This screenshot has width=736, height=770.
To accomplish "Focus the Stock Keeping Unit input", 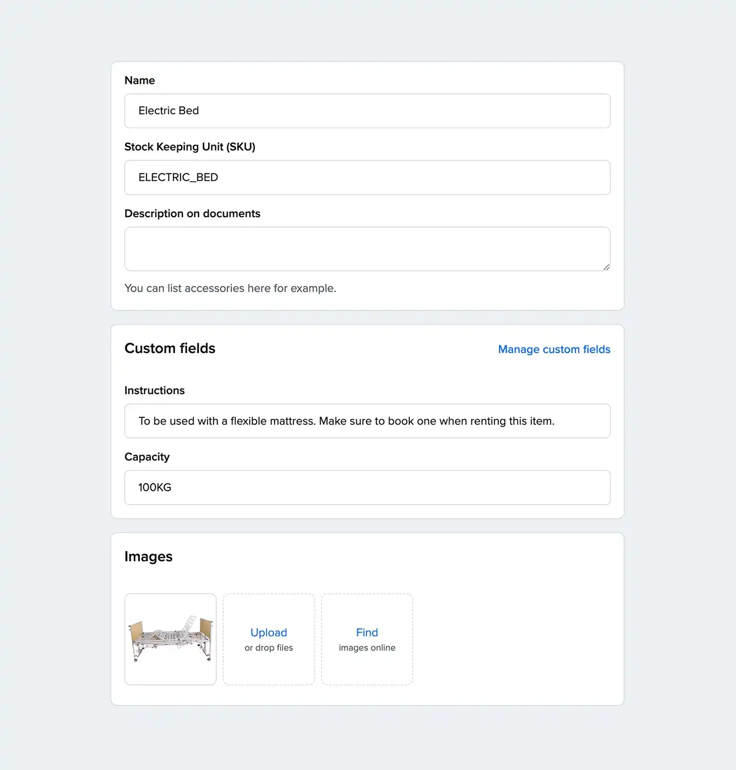I will pyautogui.click(x=367, y=177).
